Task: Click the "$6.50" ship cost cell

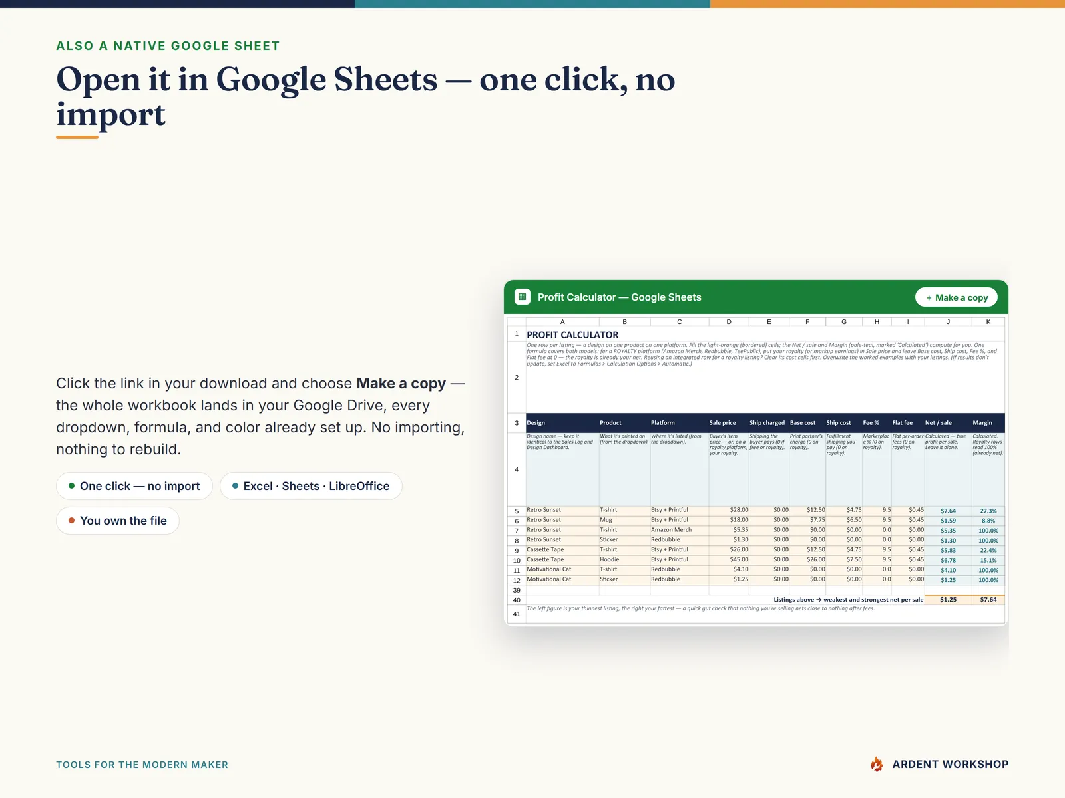Action: click(844, 520)
